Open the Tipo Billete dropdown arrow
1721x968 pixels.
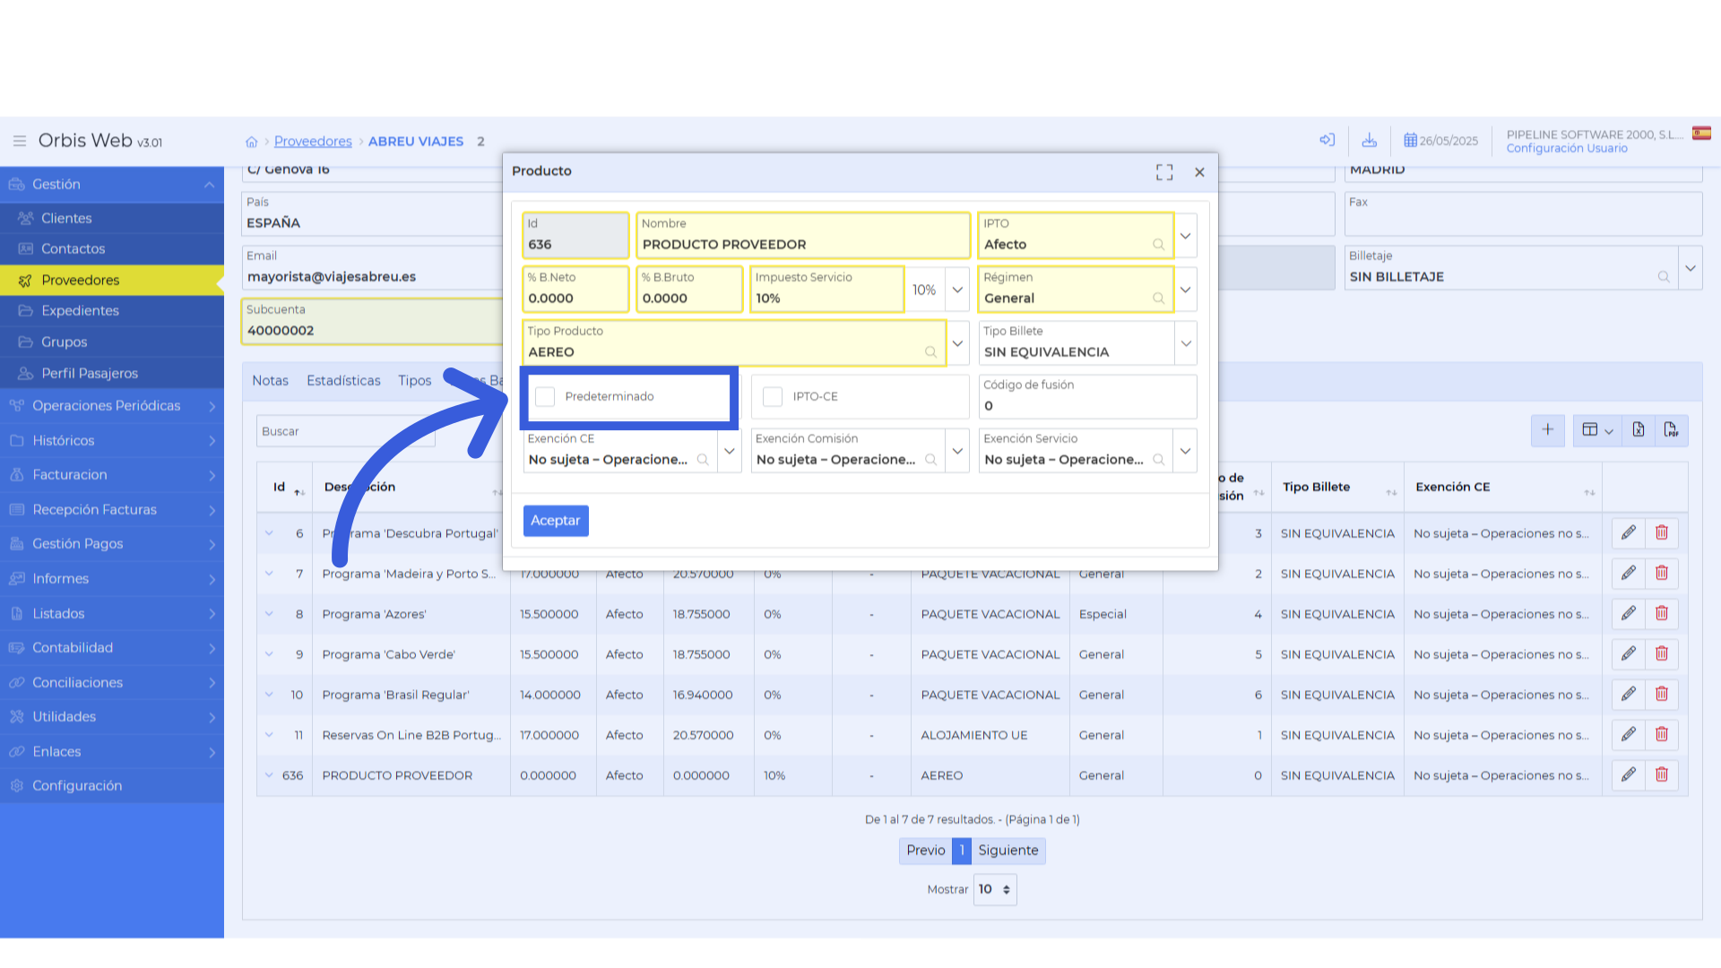[x=1185, y=343]
